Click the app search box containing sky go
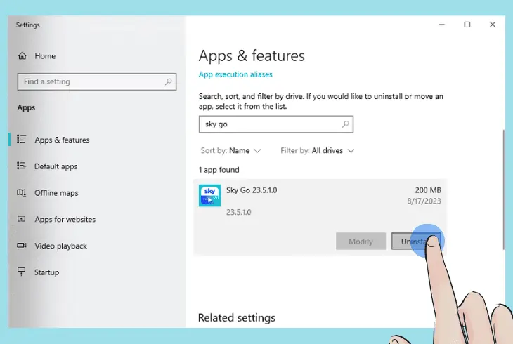Screen dimensions: 513x344 click(x=275, y=124)
